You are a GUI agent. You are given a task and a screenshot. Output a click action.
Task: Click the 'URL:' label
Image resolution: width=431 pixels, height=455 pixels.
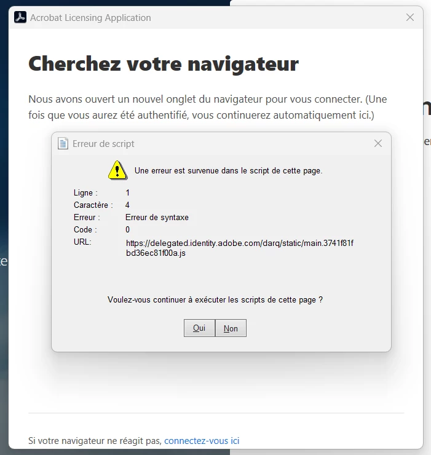tap(82, 242)
